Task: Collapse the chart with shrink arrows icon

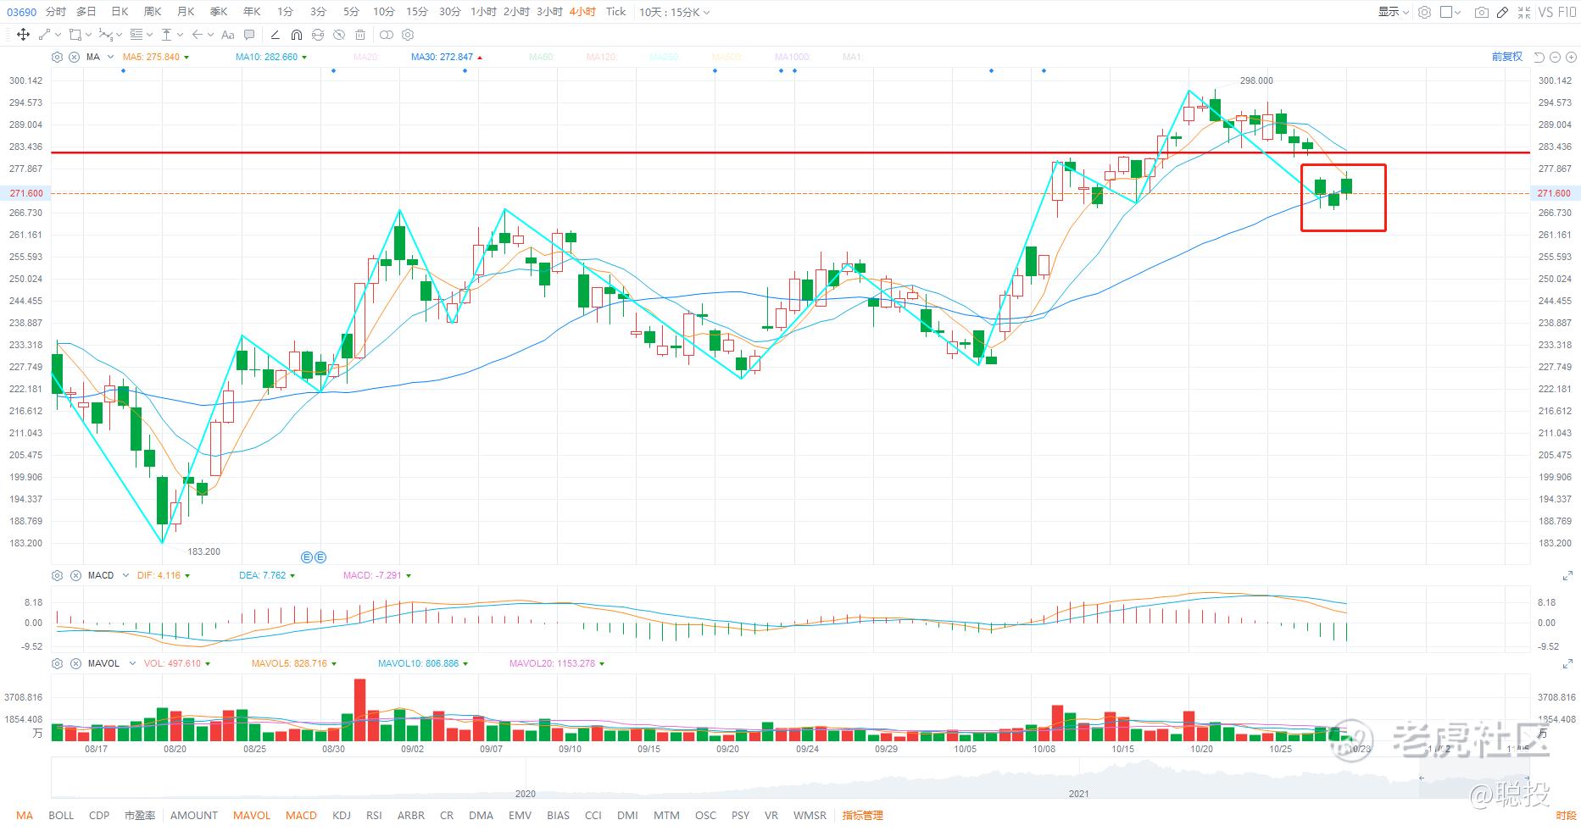Action: (x=1524, y=12)
